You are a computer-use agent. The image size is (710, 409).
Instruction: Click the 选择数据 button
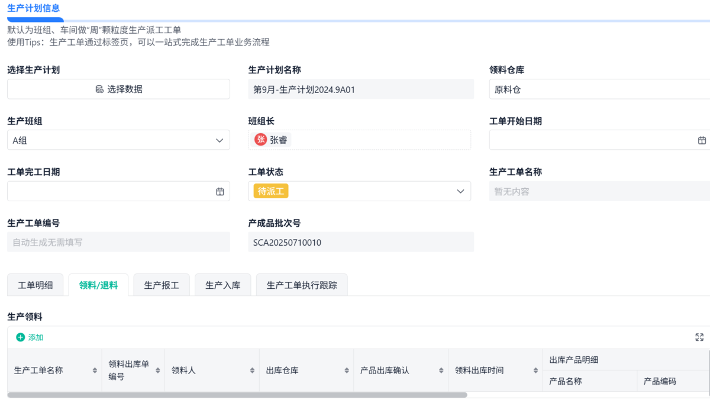point(118,89)
